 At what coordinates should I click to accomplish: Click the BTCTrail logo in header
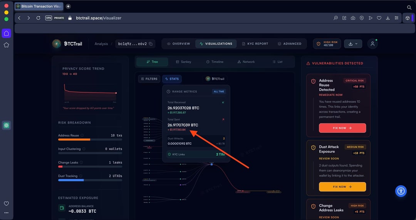[67, 44]
